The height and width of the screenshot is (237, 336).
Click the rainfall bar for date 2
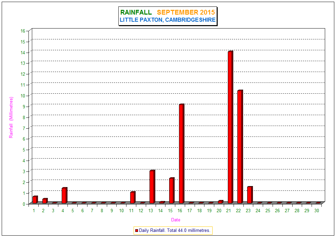pos(45,201)
